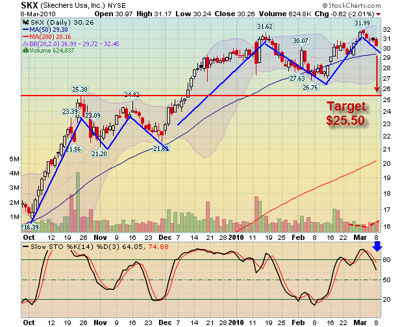
Task: Click the Mar label on stochastic panel axis
Action: pyautogui.click(x=360, y=322)
